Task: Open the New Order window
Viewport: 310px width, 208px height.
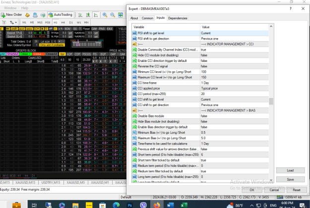Action: click(11, 15)
